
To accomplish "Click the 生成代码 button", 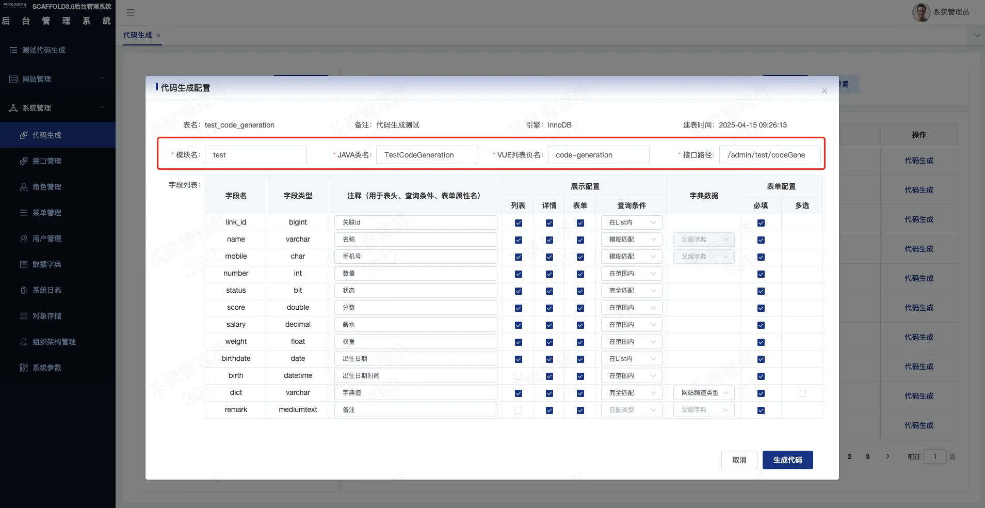I will tap(787, 460).
